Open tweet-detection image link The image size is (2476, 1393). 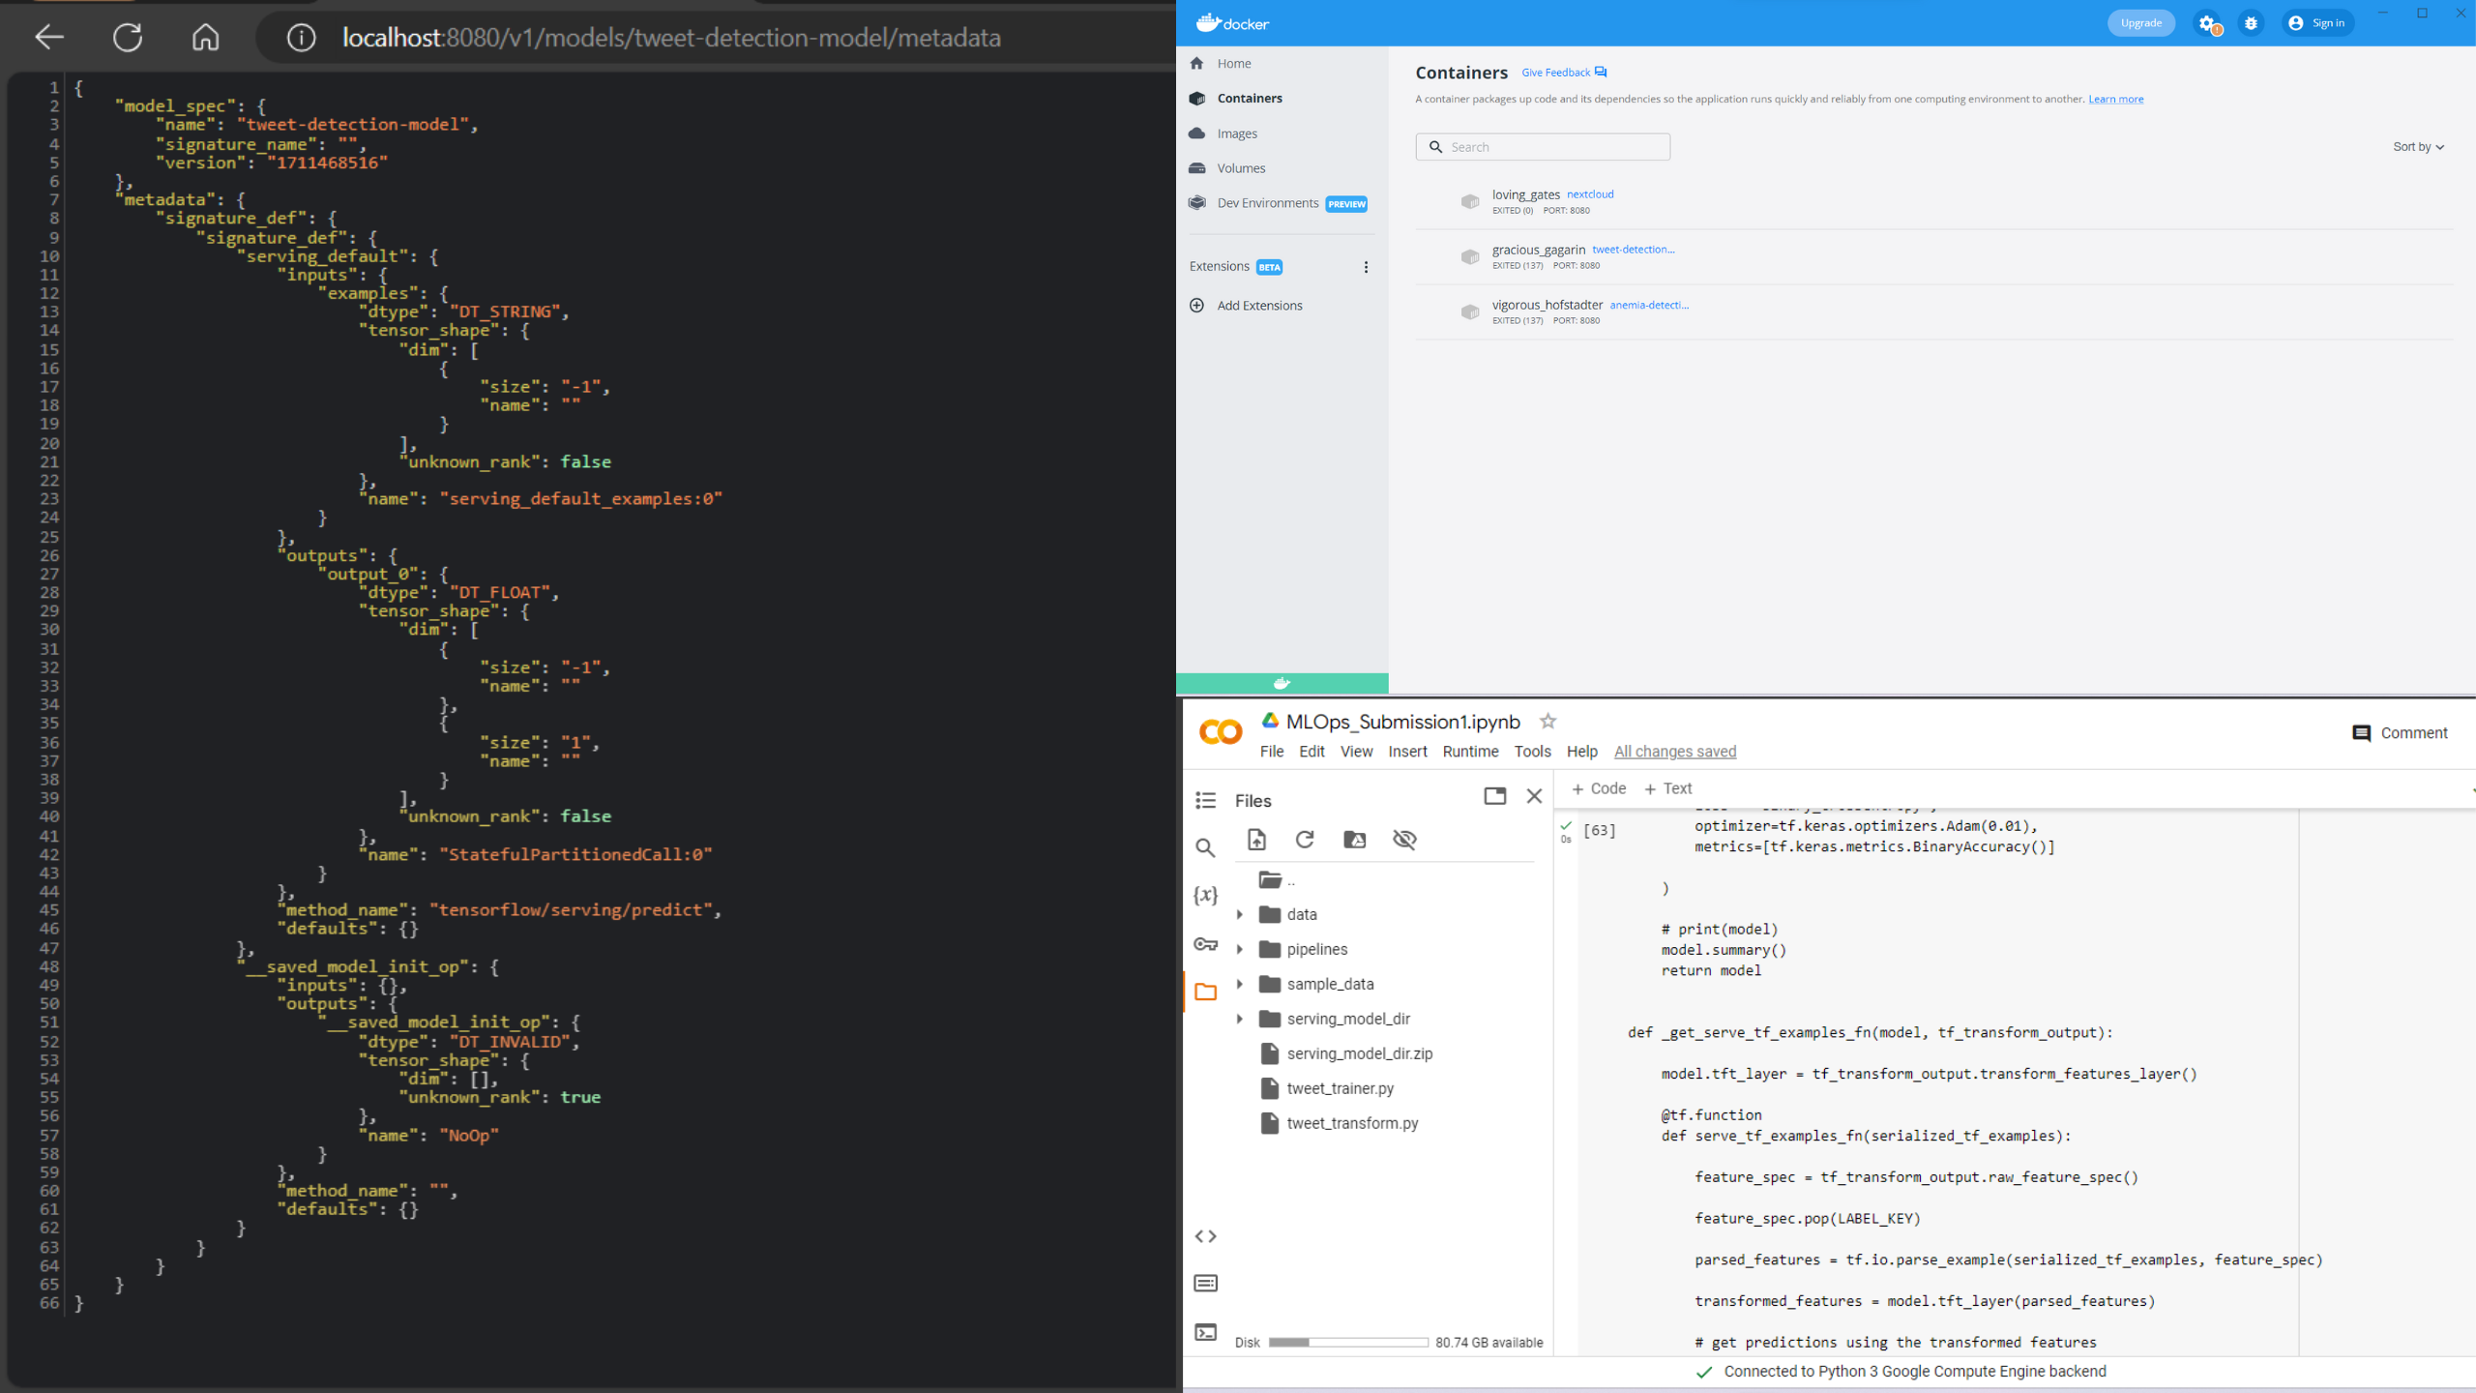click(1634, 250)
